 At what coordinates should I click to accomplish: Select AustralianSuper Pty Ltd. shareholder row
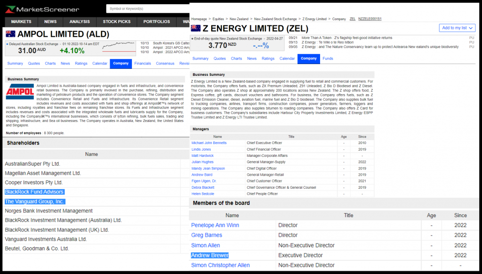point(32,164)
